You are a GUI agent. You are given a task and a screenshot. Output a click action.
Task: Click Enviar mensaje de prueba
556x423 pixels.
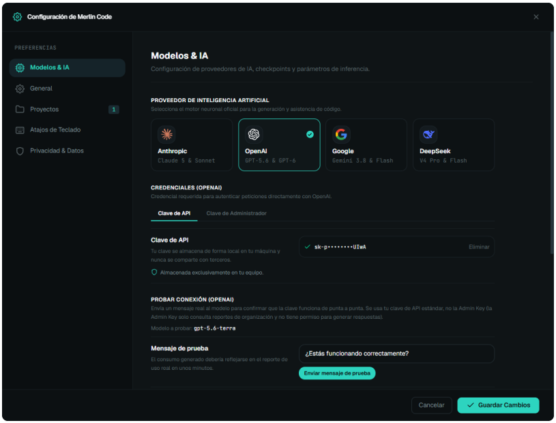pos(337,373)
